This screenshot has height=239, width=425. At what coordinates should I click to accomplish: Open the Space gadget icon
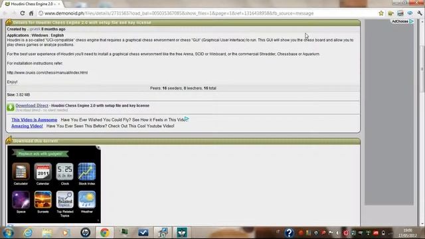pyautogui.click(x=21, y=200)
